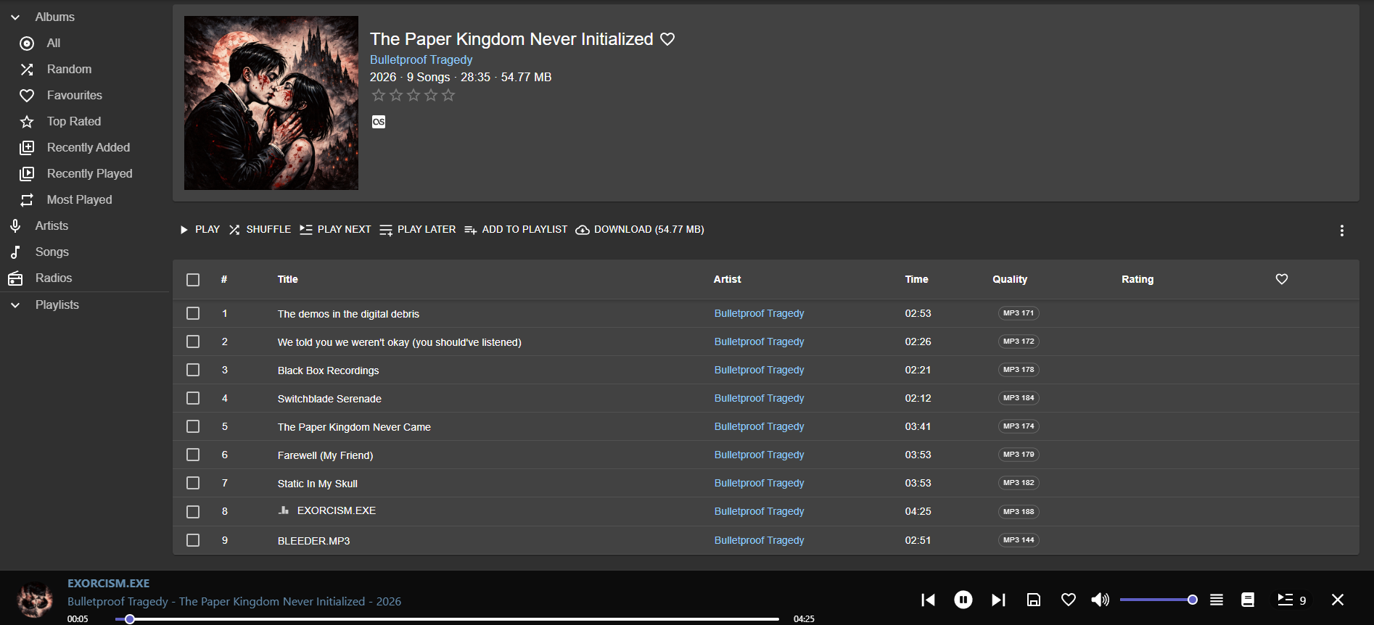Expand the Playlists sidebar section
Image resolution: width=1374 pixels, height=625 pixels.
click(15, 305)
